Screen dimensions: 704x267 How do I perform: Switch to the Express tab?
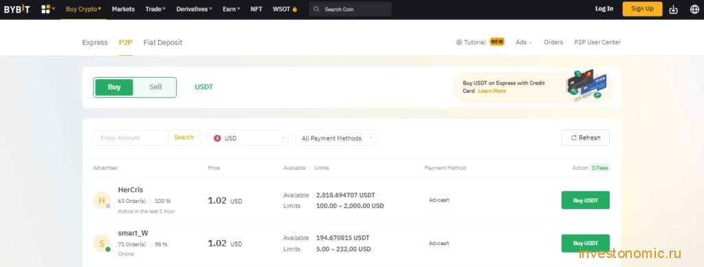coord(95,43)
